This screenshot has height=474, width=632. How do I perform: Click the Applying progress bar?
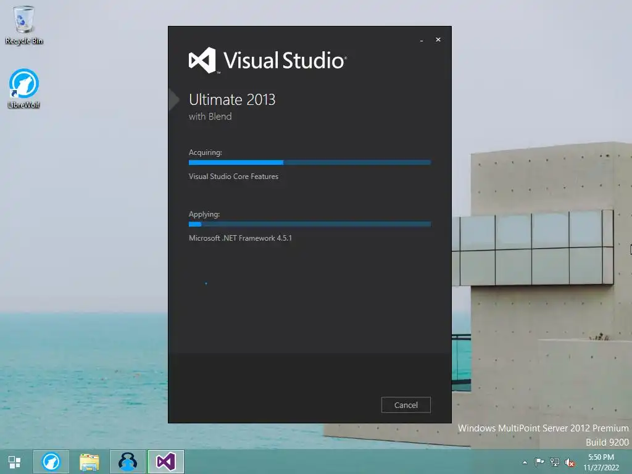pyautogui.click(x=310, y=224)
